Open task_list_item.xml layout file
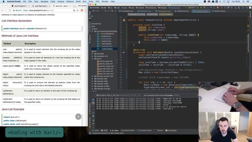 106,74
